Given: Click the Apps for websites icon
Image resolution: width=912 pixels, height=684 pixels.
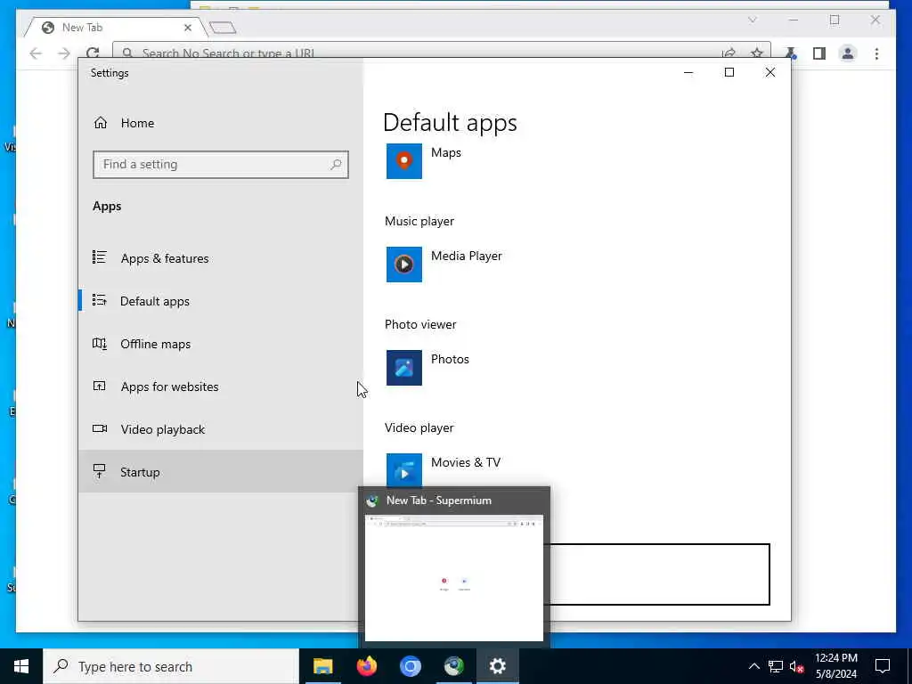Looking at the screenshot, I should tap(100, 387).
